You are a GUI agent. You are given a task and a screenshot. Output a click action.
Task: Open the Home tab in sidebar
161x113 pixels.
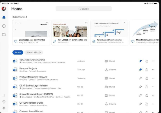[x=4, y=17]
